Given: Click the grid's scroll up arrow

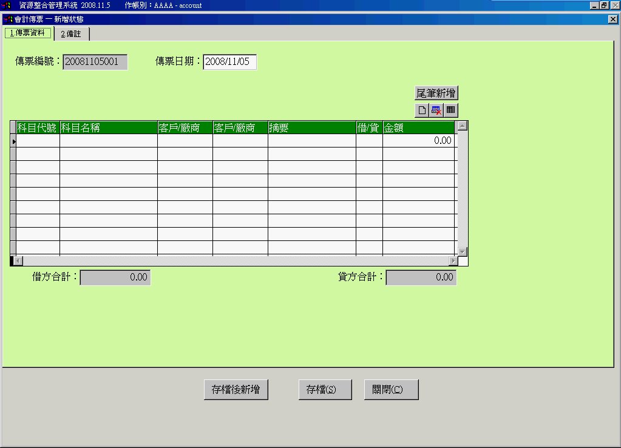Looking at the screenshot, I should point(462,126).
